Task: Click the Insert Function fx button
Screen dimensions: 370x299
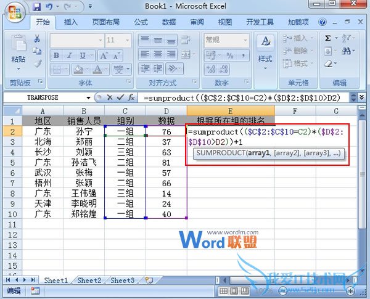Action: pyautogui.click(x=131, y=97)
